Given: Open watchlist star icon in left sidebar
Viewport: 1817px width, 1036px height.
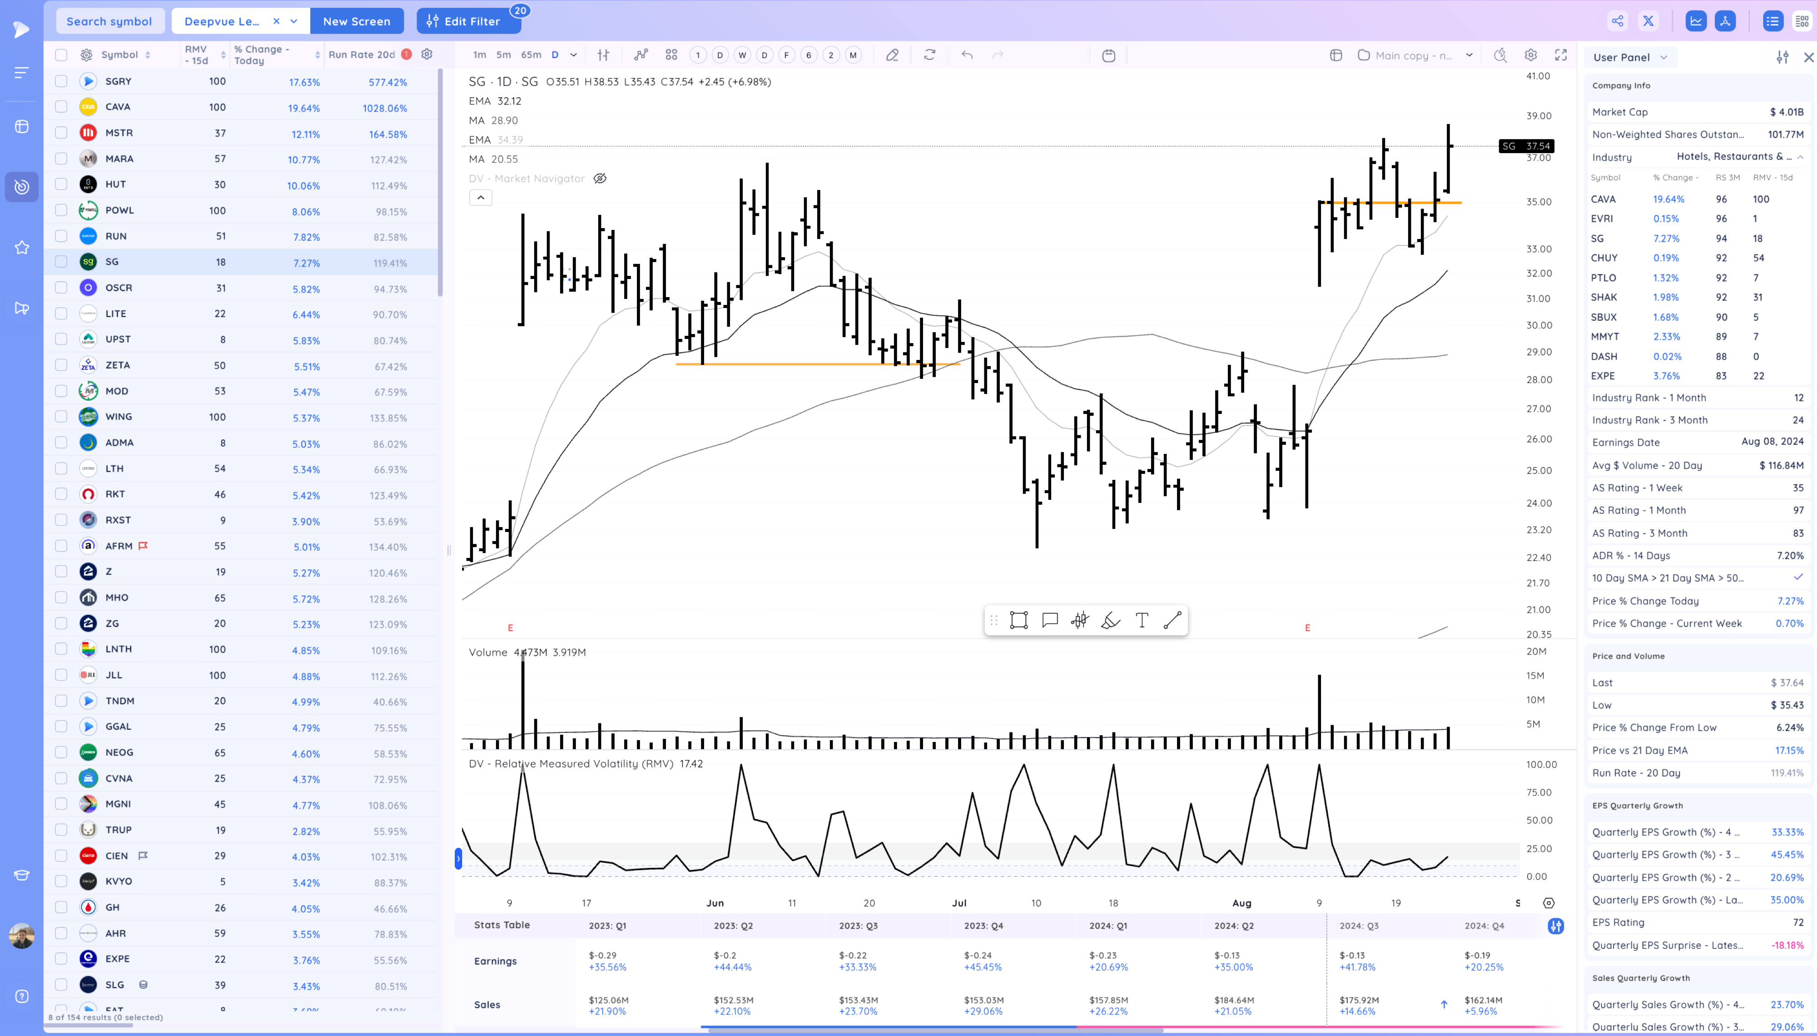Looking at the screenshot, I should coord(22,248).
